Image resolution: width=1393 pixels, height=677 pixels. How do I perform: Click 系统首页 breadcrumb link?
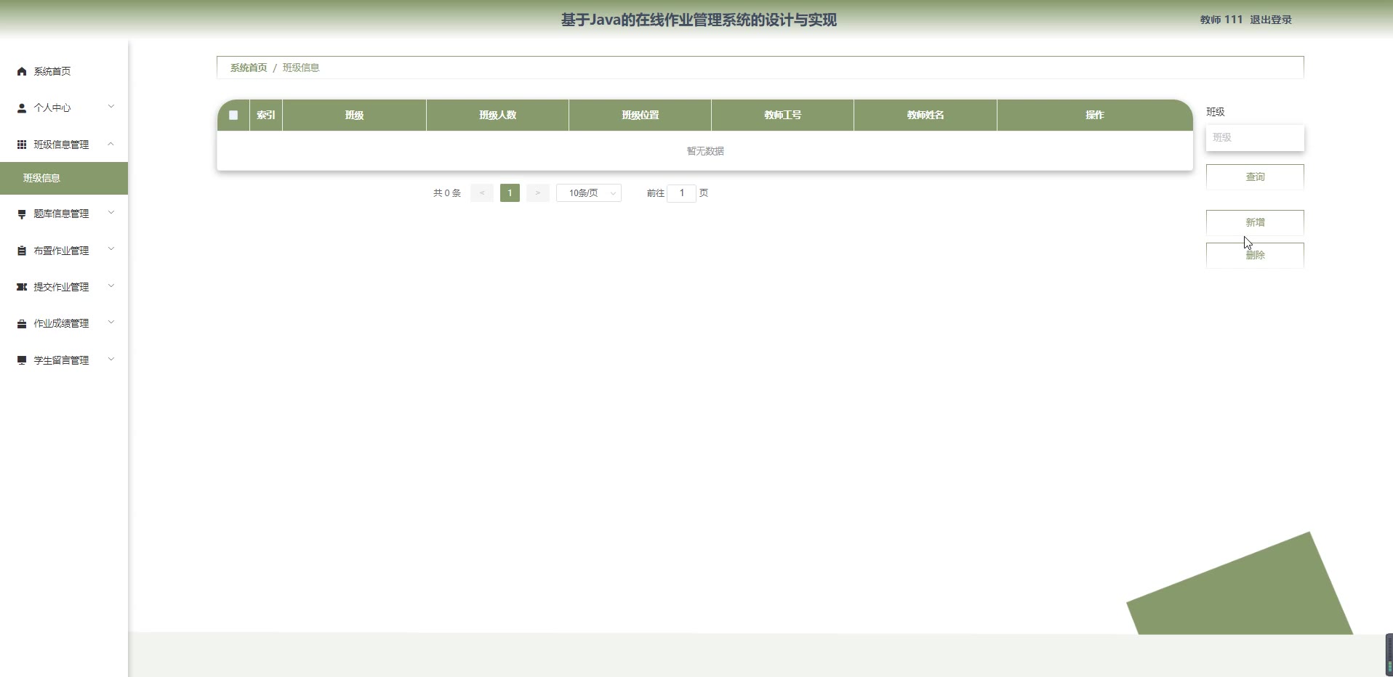249,68
